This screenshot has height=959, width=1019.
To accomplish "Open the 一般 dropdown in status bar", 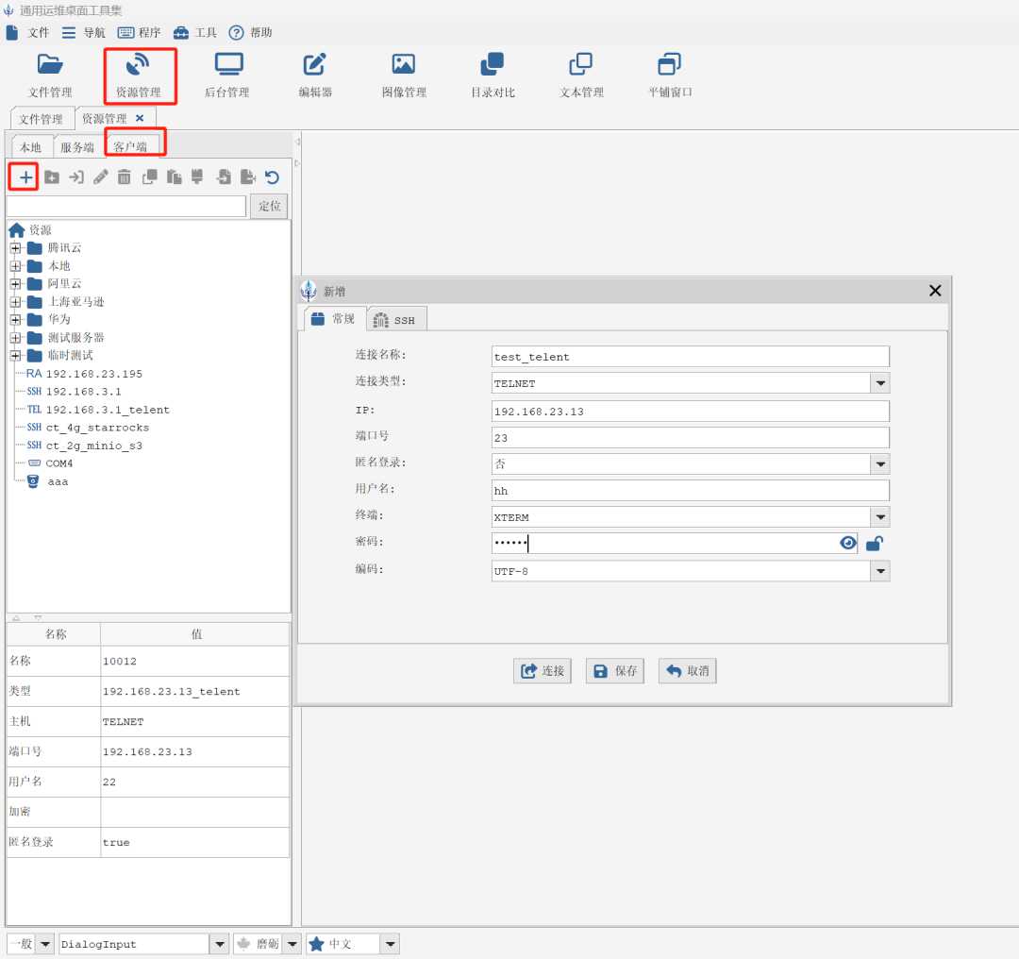I will [x=45, y=944].
